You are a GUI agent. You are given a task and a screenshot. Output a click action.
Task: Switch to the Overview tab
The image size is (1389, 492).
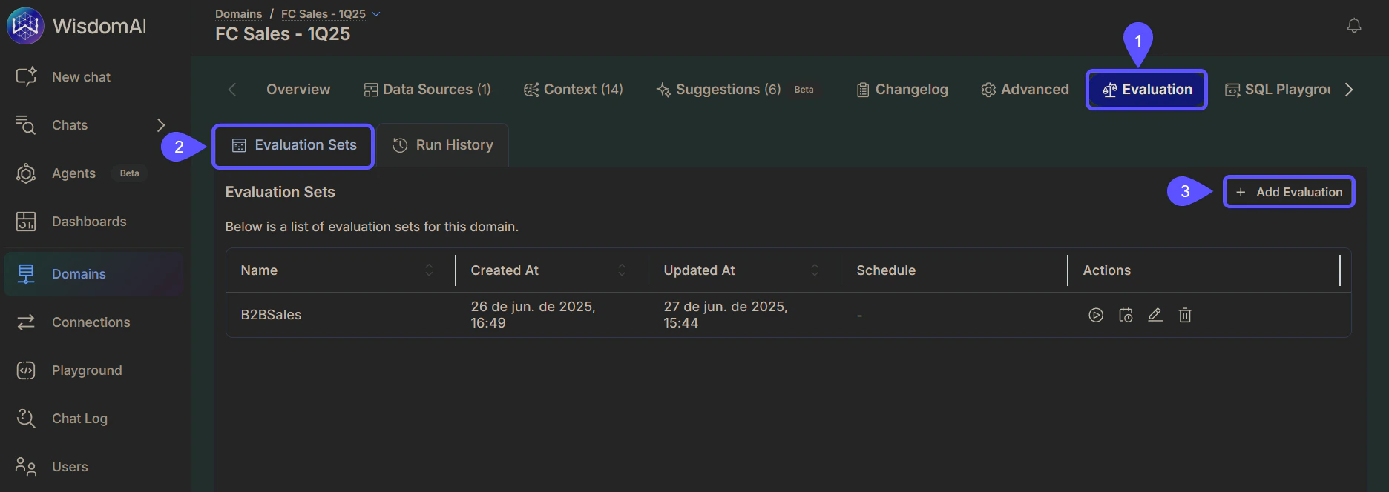point(298,90)
